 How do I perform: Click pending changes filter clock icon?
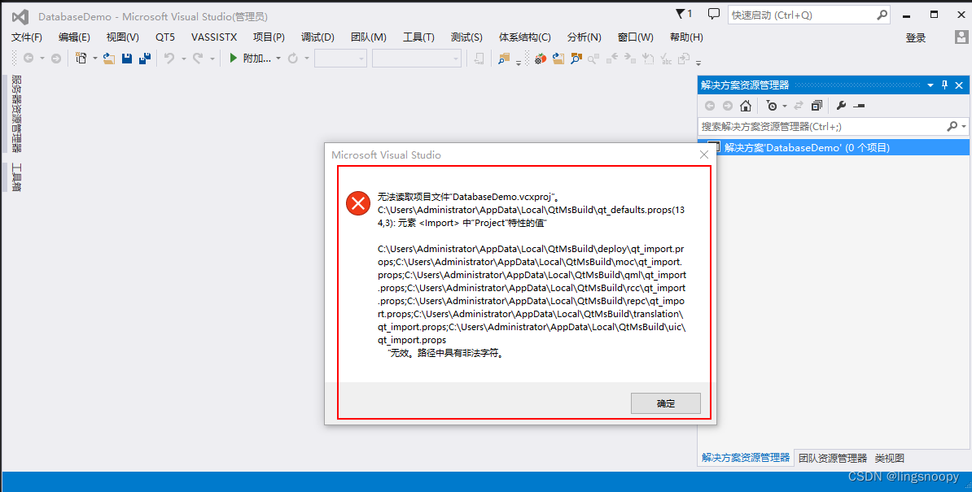pos(771,106)
